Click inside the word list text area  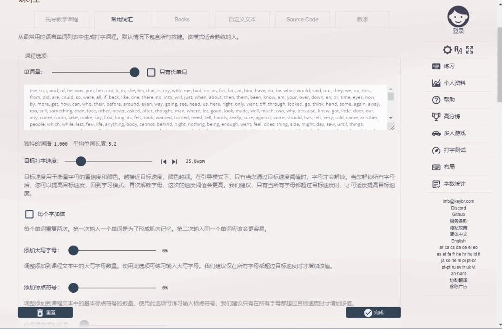(x=205, y=107)
